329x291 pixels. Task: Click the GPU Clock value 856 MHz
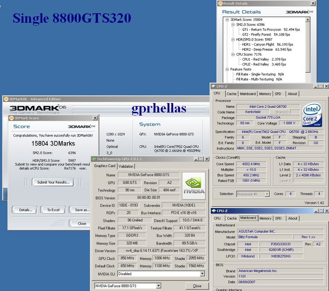[127, 258]
